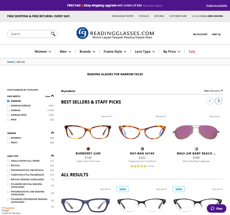230x215 pixels.
Task: Check the Narrow Average filter
Action: point(8,106)
